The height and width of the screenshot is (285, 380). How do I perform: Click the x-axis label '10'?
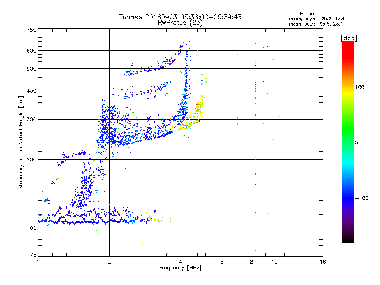(275, 262)
